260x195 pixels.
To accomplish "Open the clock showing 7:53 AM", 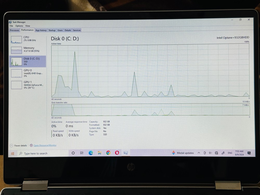I will coord(239,153).
